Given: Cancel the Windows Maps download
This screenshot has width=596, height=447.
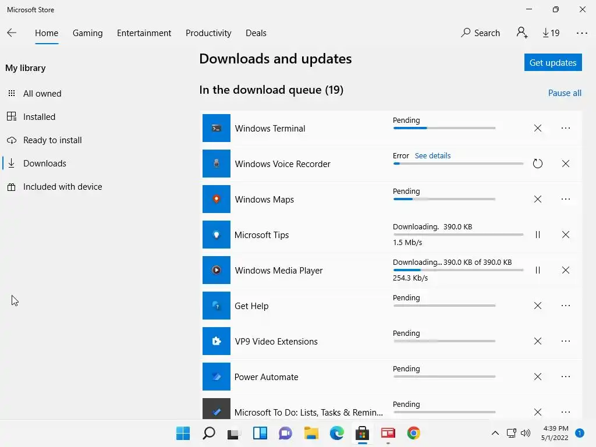Looking at the screenshot, I should [537, 199].
